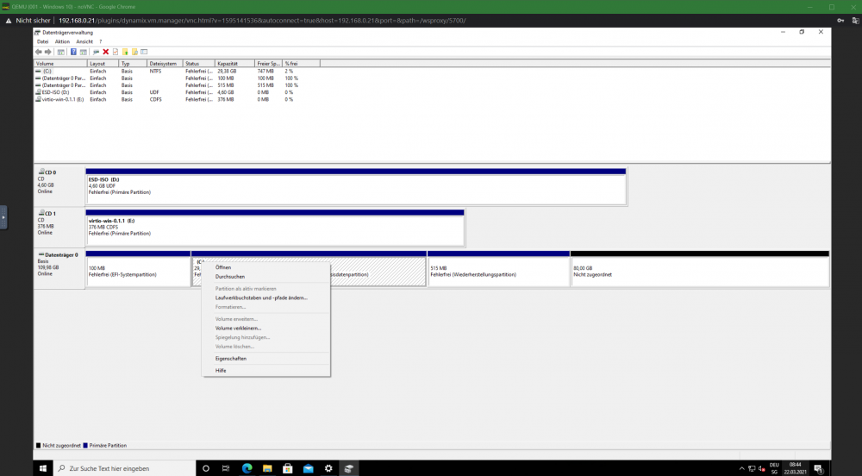Click the CD 1 disk label
862x476 pixels.
point(59,229)
